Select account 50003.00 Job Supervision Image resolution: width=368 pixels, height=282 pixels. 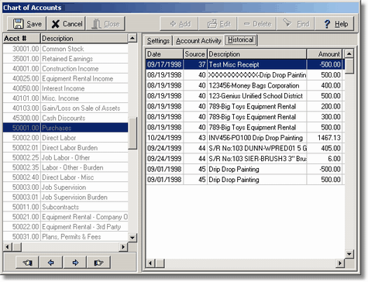click(66, 187)
